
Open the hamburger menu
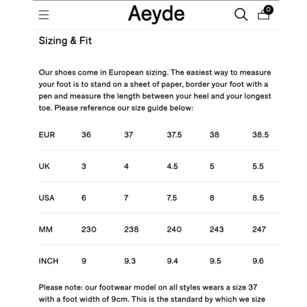[43, 15]
